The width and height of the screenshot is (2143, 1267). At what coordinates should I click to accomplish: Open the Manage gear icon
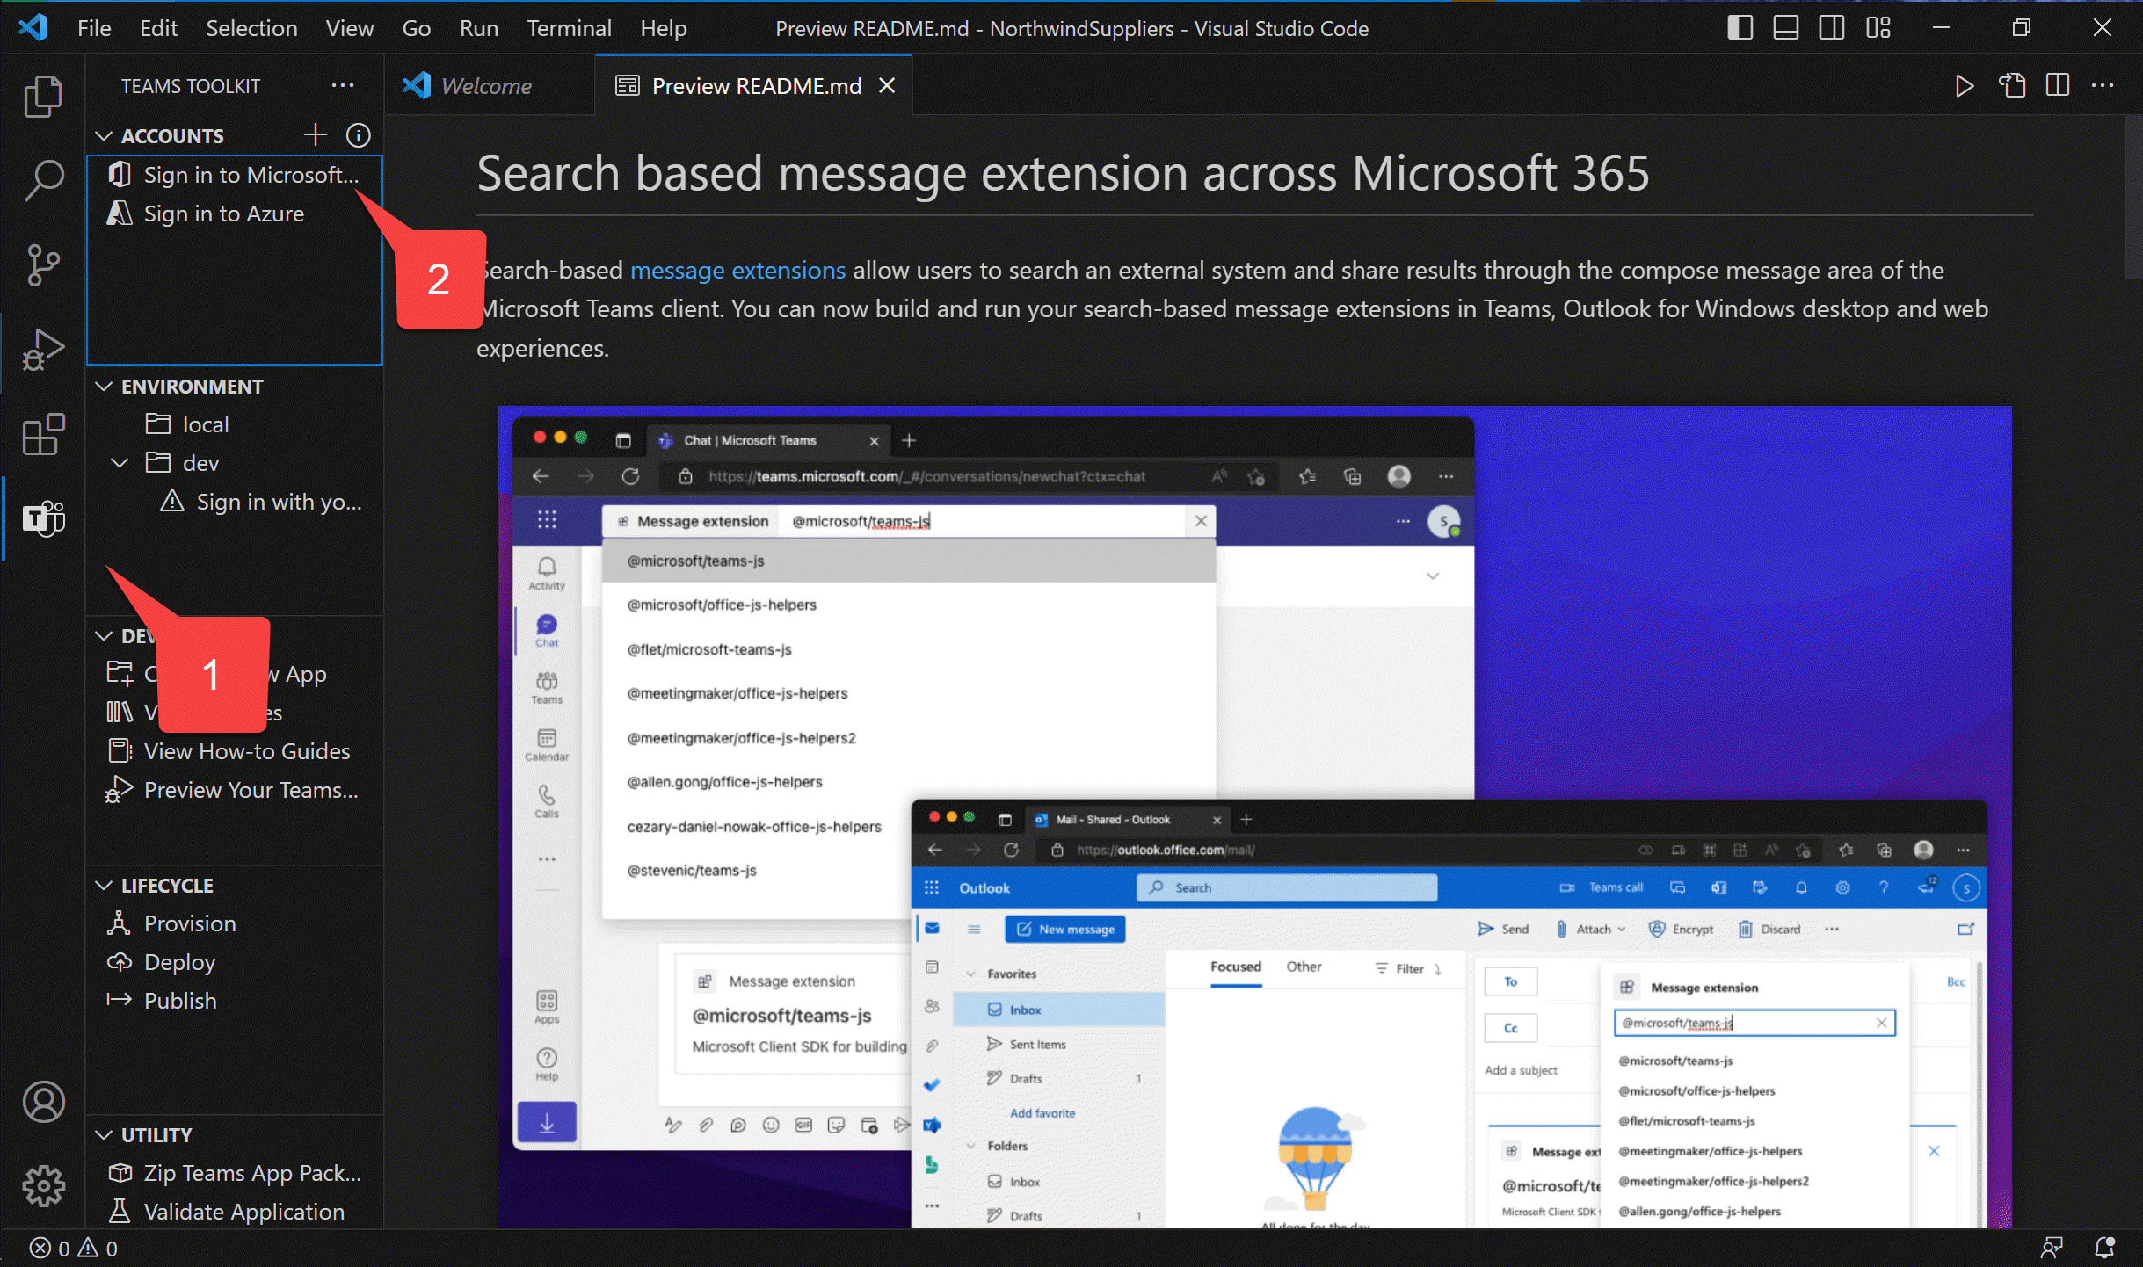click(43, 1186)
